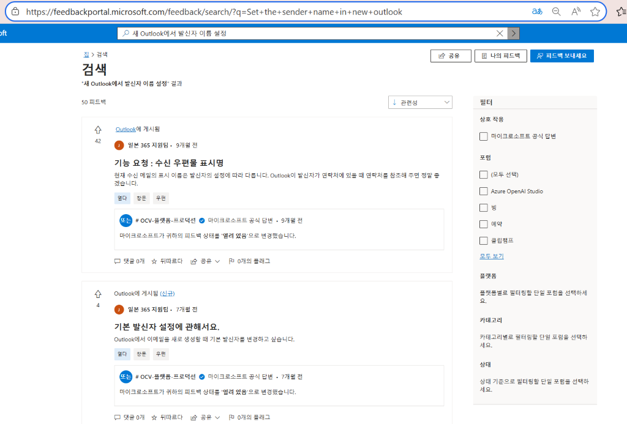Upvote the 42-vote feedback post
627x424 pixels.
click(x=98, y=130)
